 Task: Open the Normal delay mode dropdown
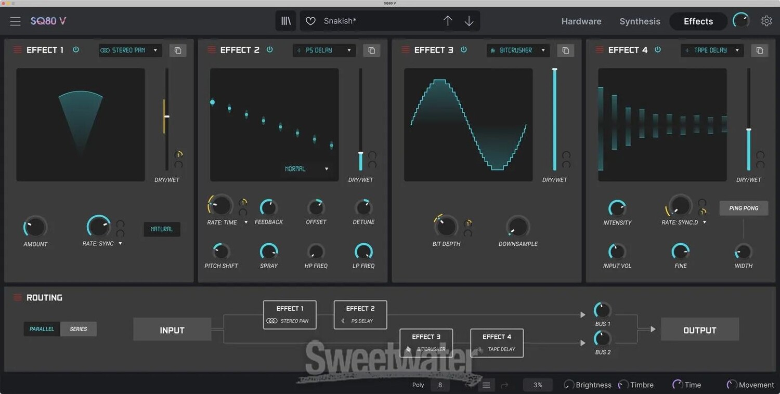click(306, 169)
